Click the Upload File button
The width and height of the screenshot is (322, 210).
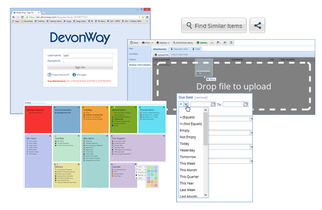pyautogui.click(x=161, y=55)
